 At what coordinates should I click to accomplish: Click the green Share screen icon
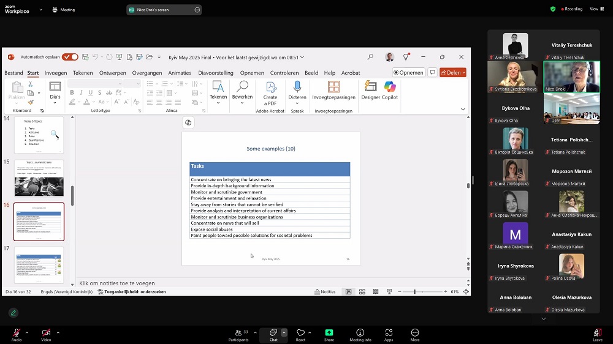click(329, 333)
